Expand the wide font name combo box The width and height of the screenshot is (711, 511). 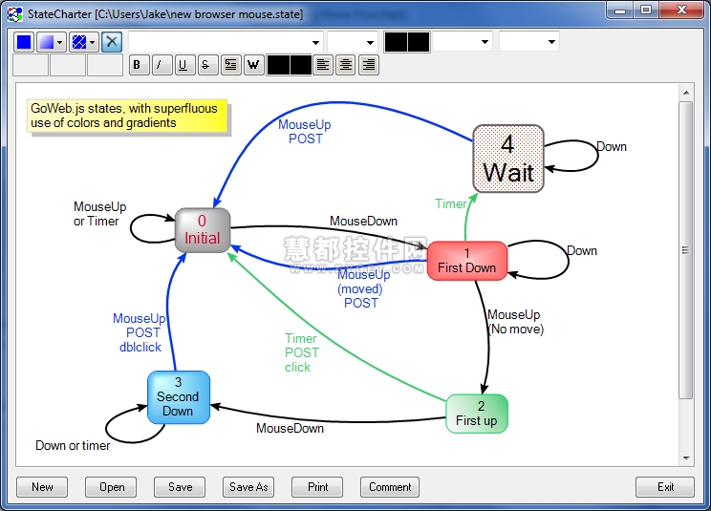tap(315, 42)
